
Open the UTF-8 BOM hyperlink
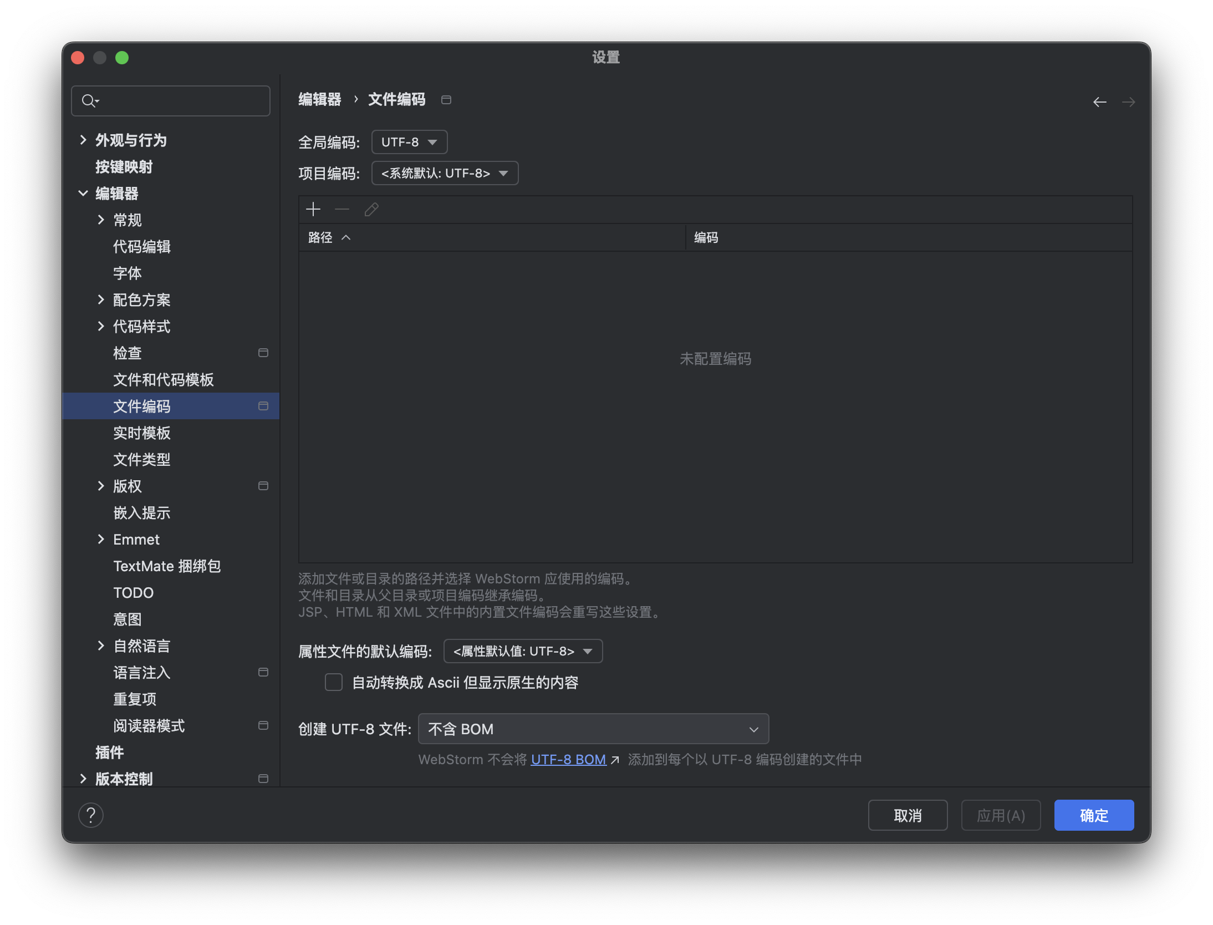568,760
